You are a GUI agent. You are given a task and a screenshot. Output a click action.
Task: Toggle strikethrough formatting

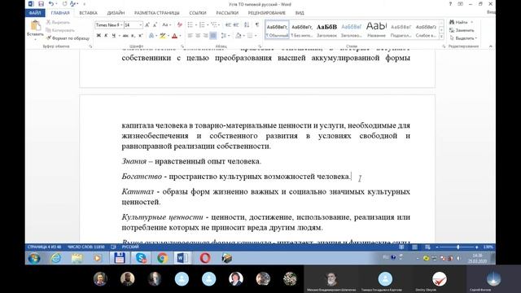click(x=125, y=36)
